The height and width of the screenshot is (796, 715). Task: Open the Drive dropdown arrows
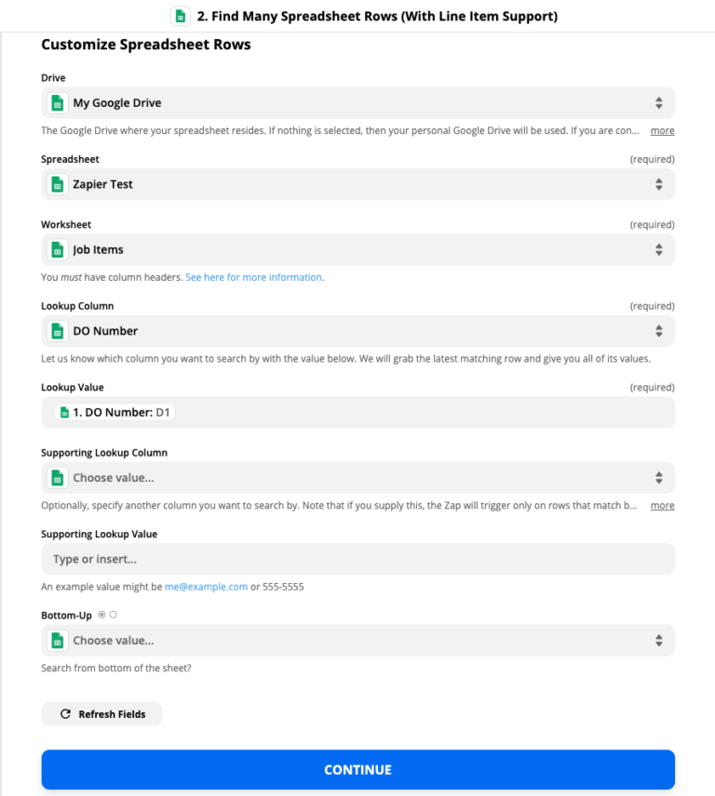658,103
